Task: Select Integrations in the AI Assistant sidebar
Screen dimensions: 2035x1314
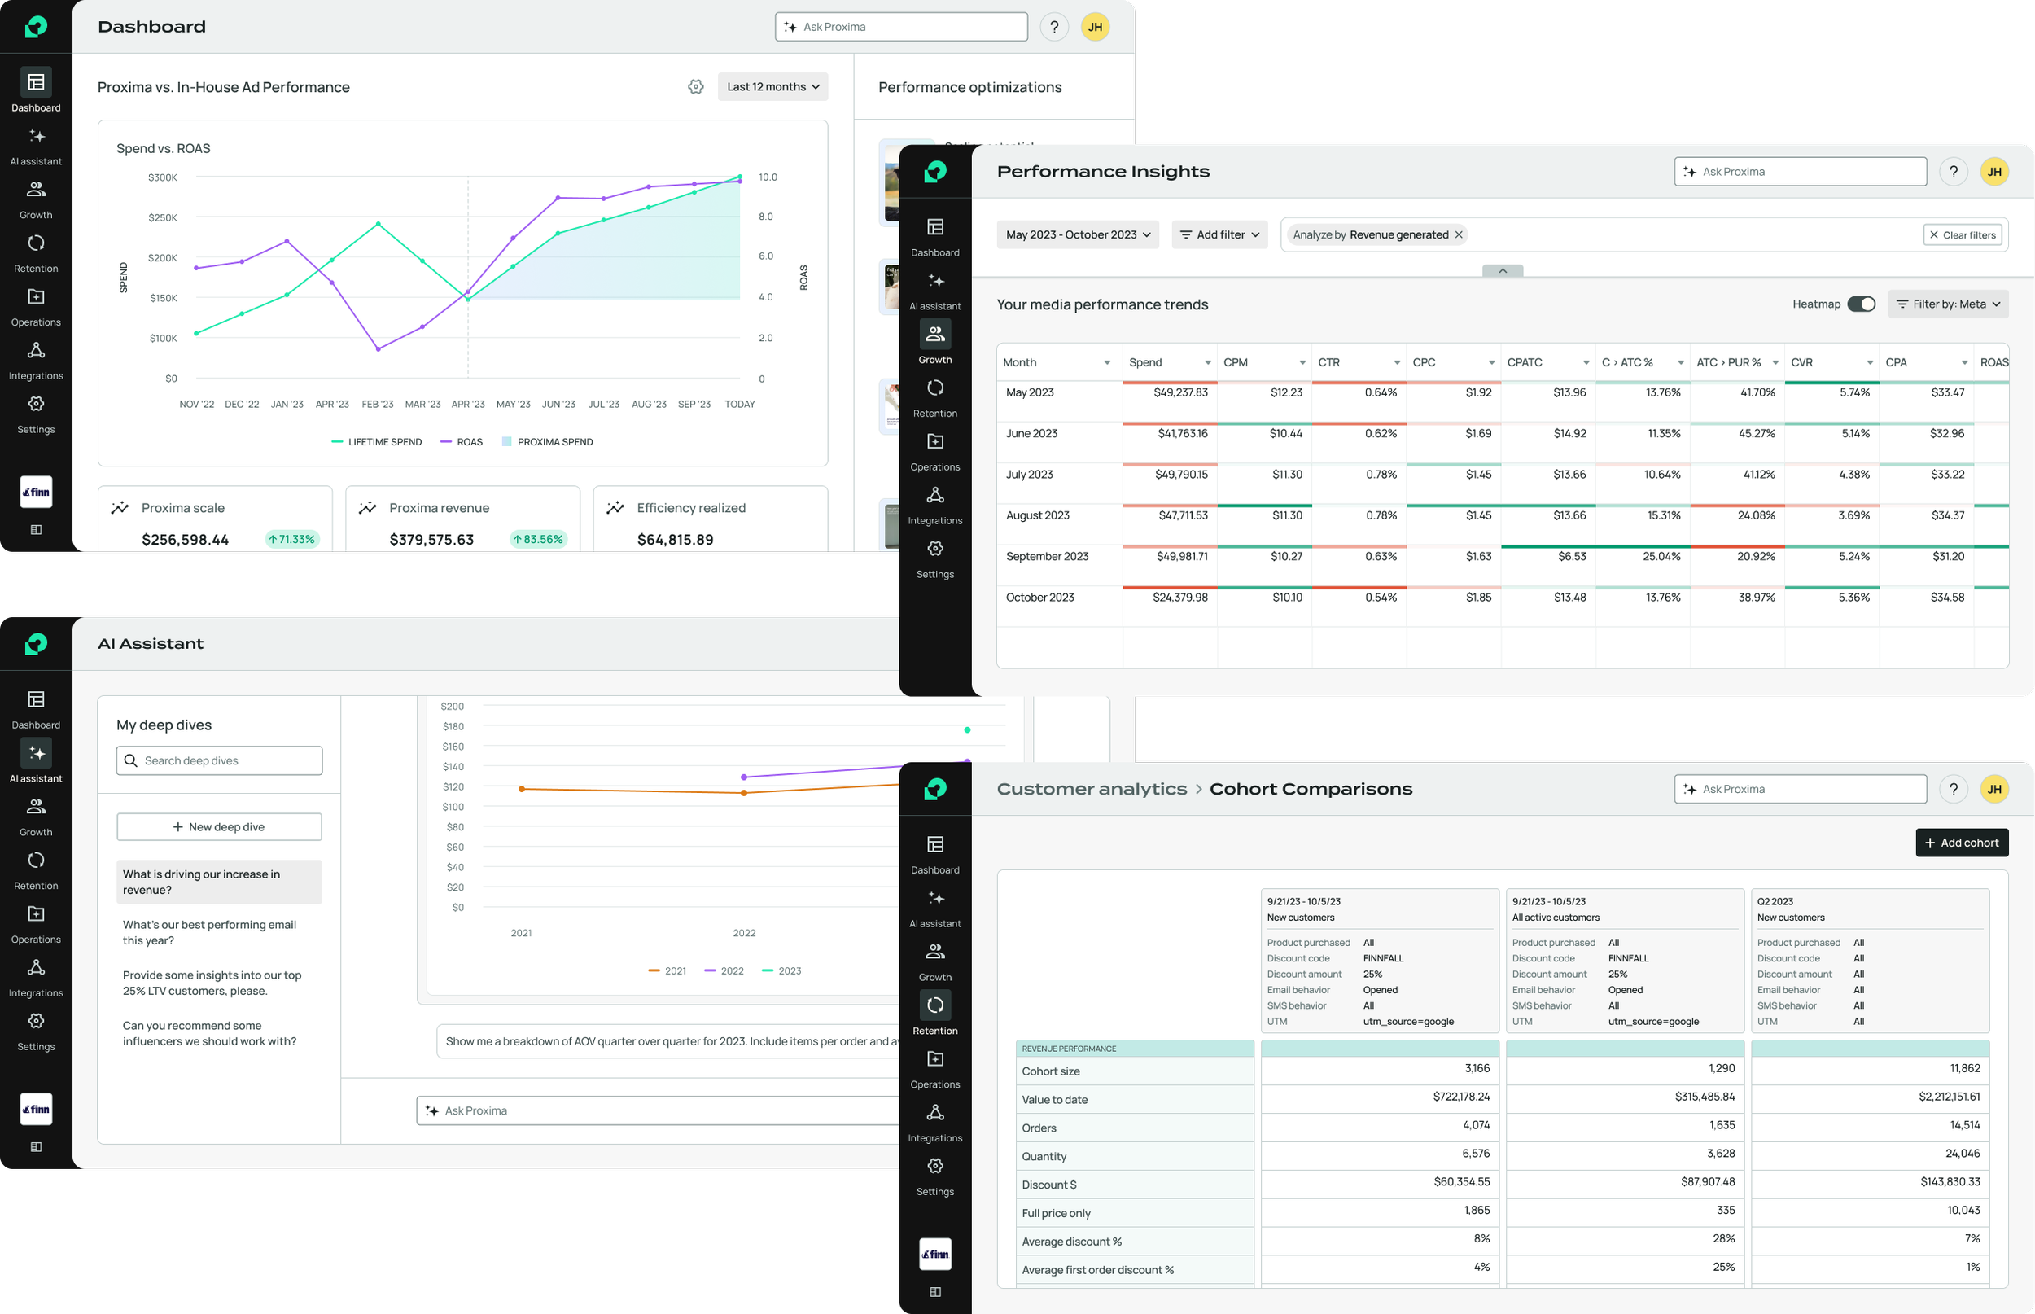Action: click(36, 977)
